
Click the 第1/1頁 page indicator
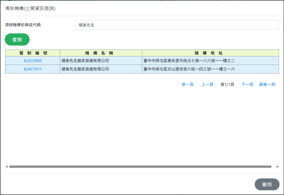[227, 85]
